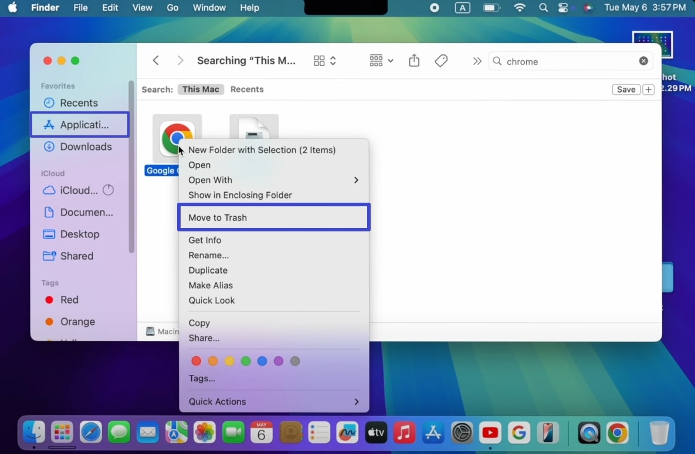Choose Tags... from context menu
Image resolution: width=695 pixels, height=454 pixels.
(273, 378)
